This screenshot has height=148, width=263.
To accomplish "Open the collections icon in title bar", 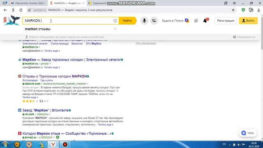I will [226, 3].
